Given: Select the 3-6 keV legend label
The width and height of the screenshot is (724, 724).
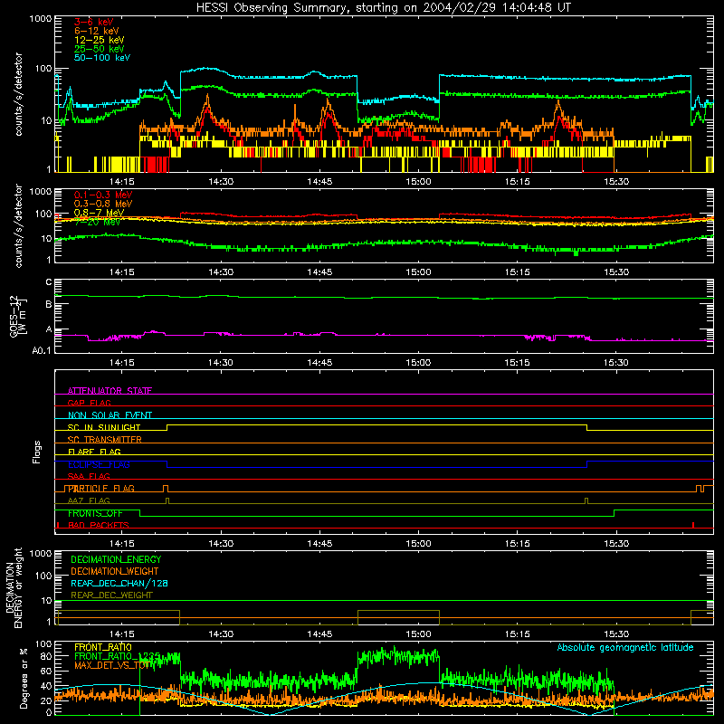Looking at the screenshot, I should pos(94,22).
